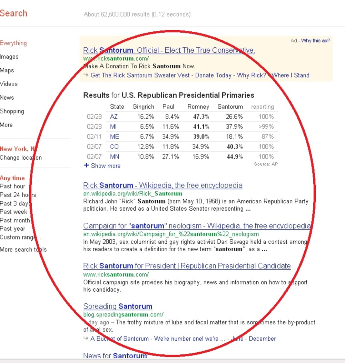
Task: Open 'Rick Santorum for President' result
Action: coord(187,266)
